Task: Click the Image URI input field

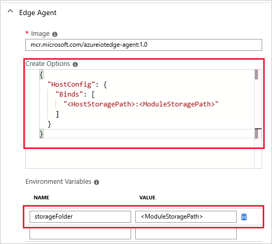Action: (x=144, y=45)
